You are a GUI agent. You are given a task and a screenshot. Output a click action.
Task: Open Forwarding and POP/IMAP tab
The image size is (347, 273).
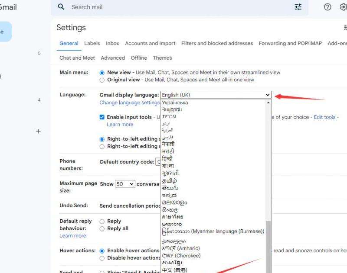click(x=290, y=43)
